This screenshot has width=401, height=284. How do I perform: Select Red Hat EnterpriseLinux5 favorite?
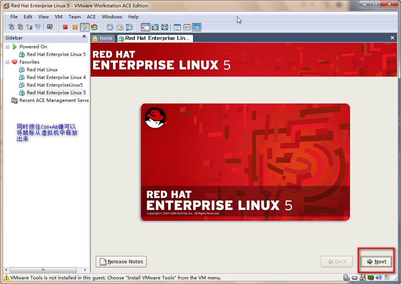pyautogui.click(x=51, y=85)
